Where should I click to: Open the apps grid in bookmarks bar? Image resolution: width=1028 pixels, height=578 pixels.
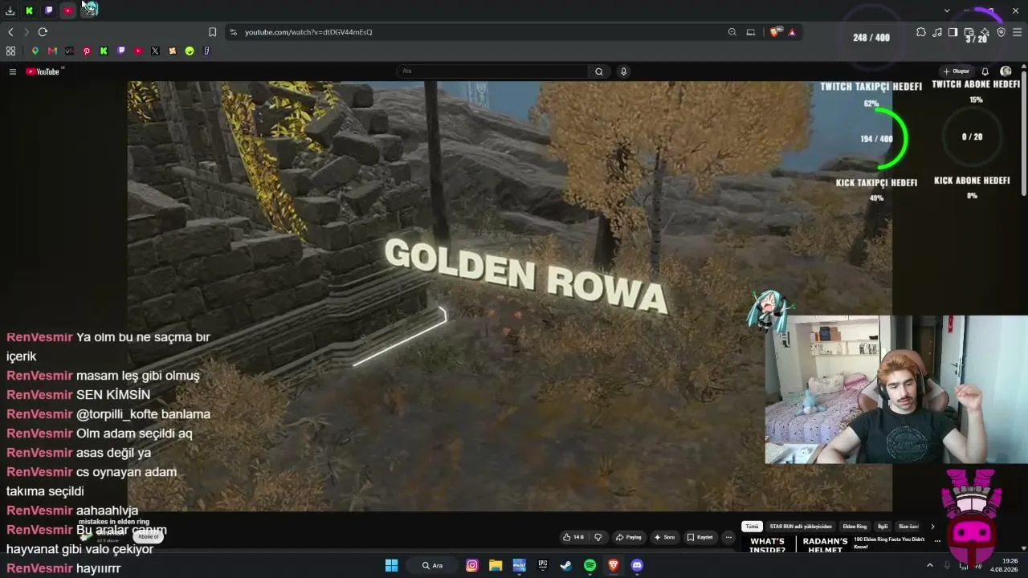10,51
